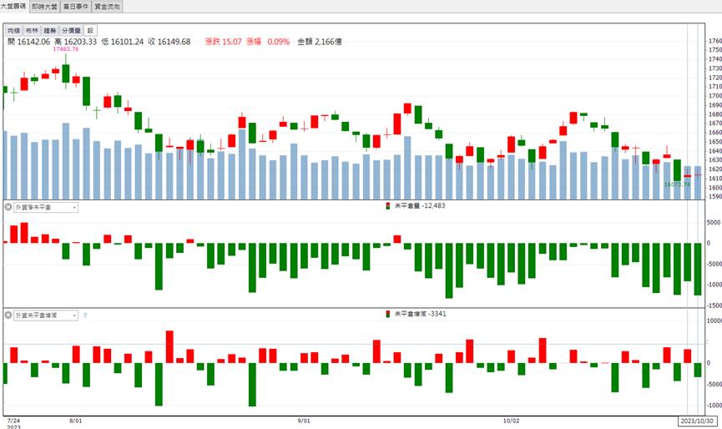
Task: Switch to the 資金流向 tab
Action: pos(108,7)
